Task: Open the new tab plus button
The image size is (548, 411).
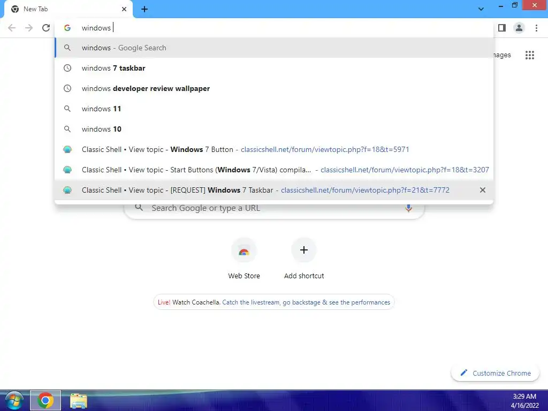Action: coord(144,10)
